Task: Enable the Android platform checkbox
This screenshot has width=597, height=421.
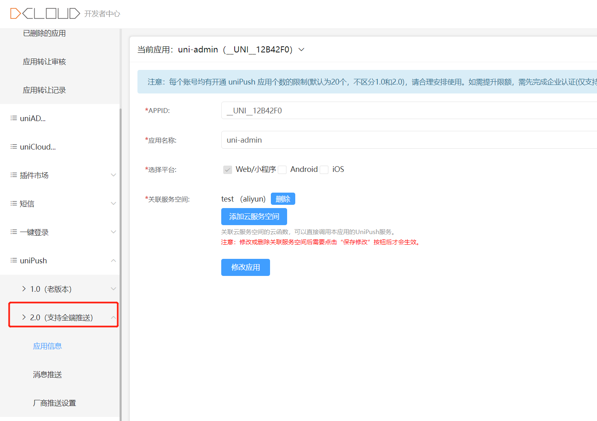Action: pyautogui.click(x=282, y=170)
